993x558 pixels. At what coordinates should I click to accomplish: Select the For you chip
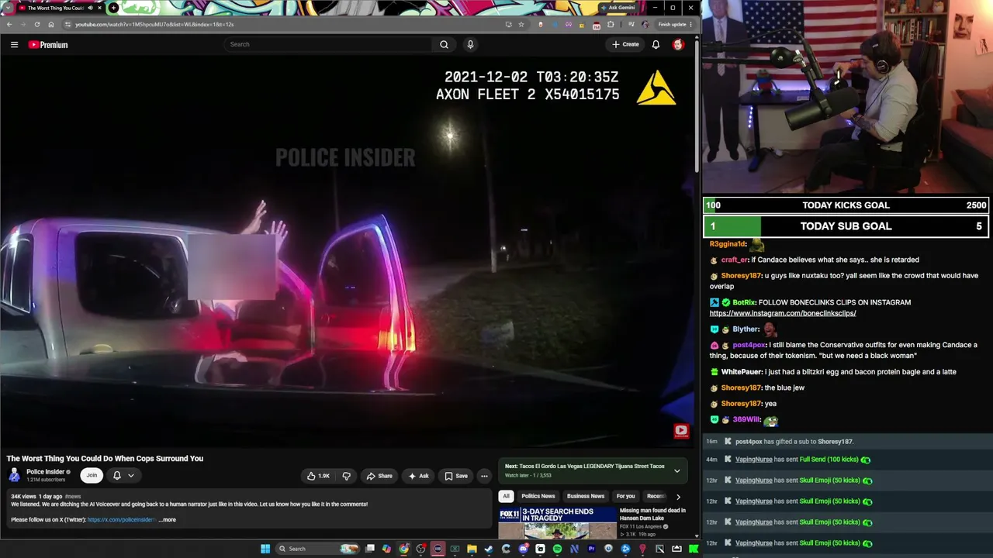point(625,496)
